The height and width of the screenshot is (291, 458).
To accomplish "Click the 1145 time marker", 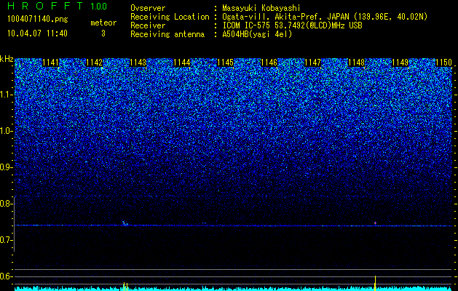I will tap(226, 63).
